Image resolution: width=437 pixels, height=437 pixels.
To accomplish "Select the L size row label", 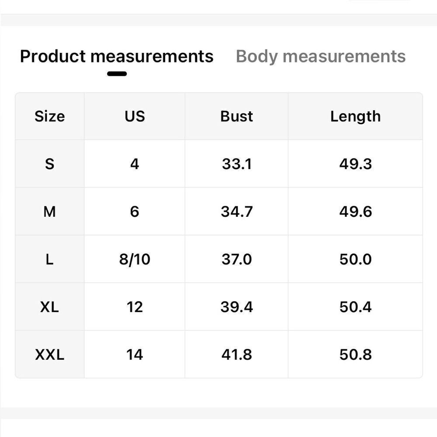I will point(50,260).
